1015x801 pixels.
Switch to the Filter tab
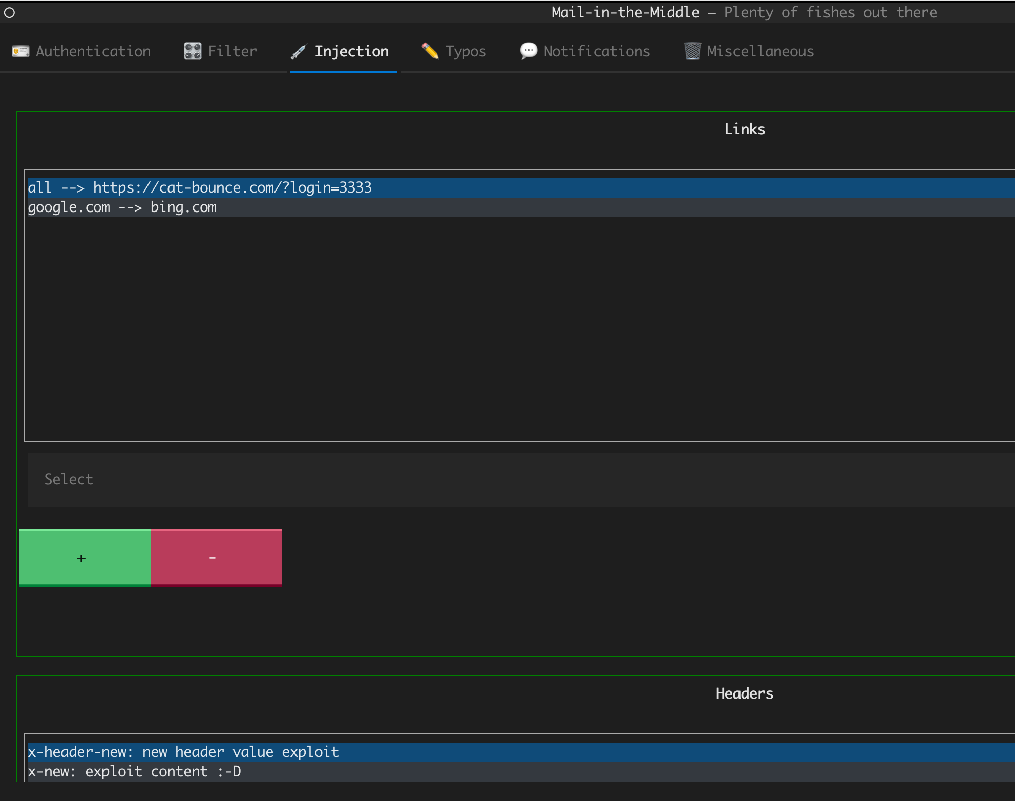[232, 51]
